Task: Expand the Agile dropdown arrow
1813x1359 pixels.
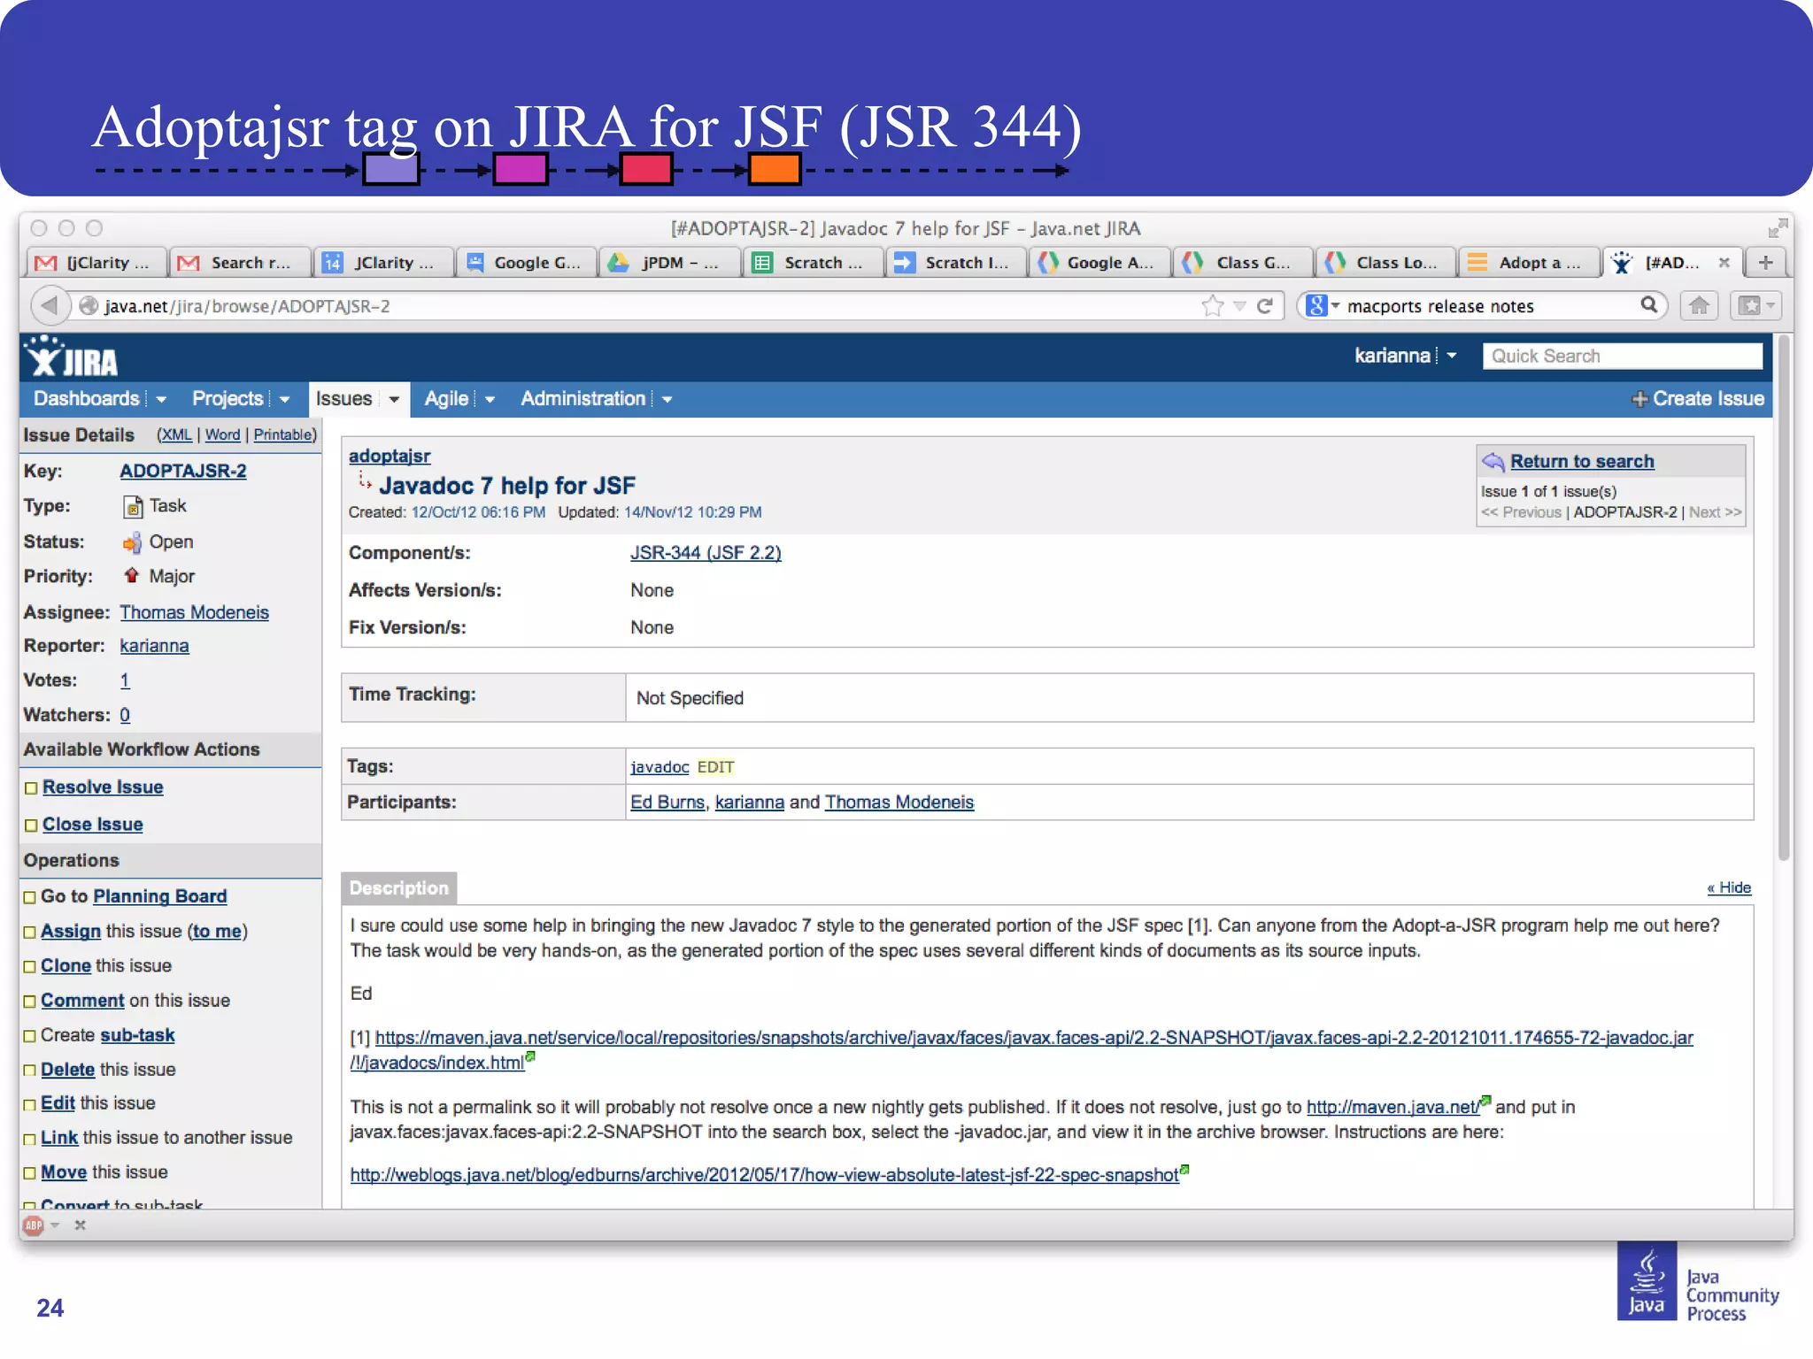Action: [490, 400]
